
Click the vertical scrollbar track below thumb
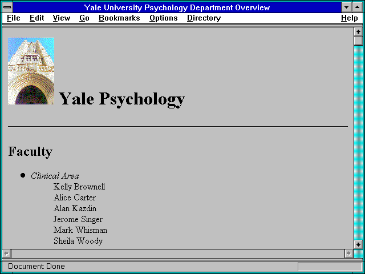point(358,143)
